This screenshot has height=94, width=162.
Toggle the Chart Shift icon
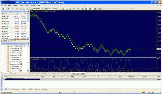coord(86,9)
